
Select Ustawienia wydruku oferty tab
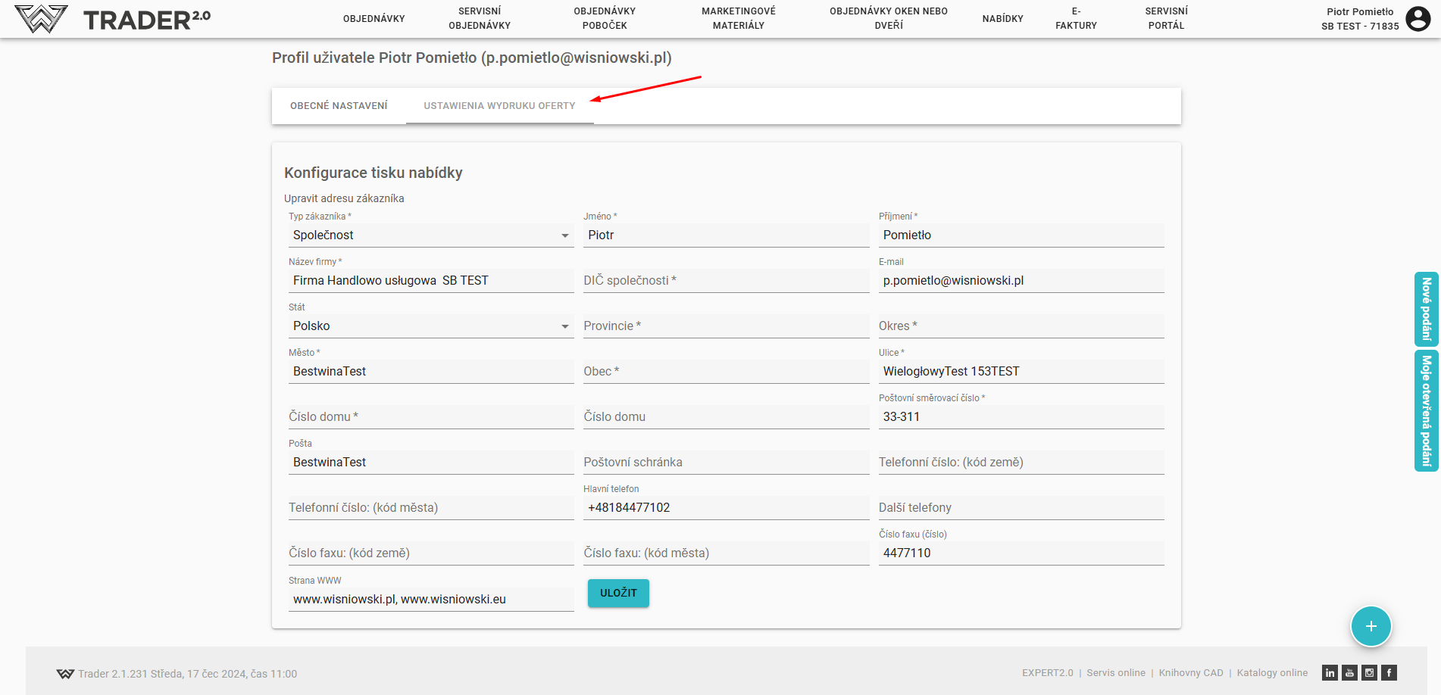click(499, 106)
